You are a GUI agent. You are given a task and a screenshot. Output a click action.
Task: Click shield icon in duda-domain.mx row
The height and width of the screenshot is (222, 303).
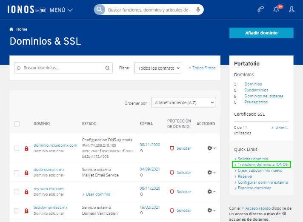(172, 172)
